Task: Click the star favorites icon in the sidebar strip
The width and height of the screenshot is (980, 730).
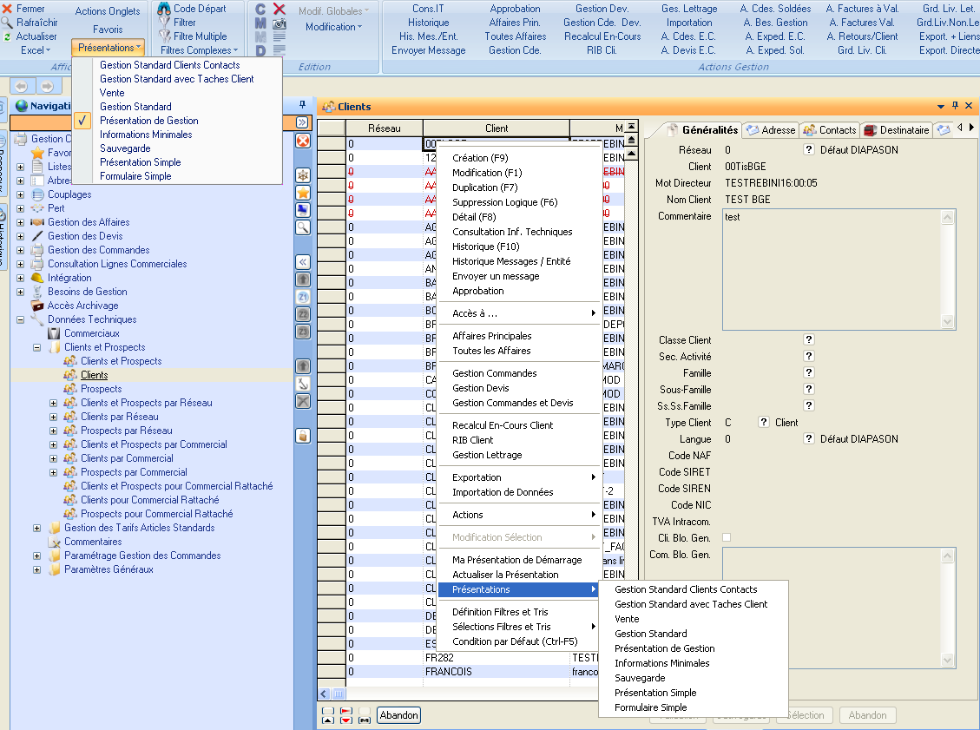Action: (303, 193)
